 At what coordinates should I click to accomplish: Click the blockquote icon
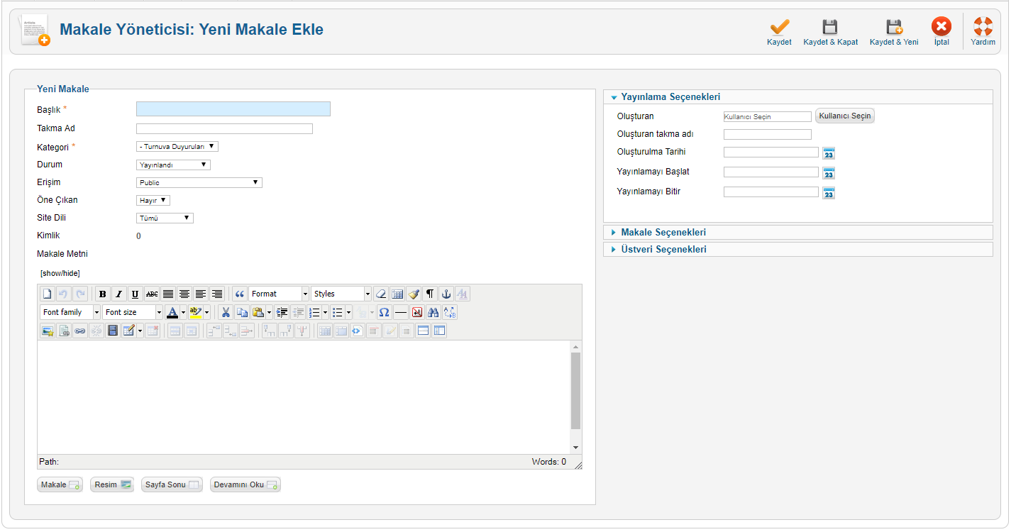[240, 294]
